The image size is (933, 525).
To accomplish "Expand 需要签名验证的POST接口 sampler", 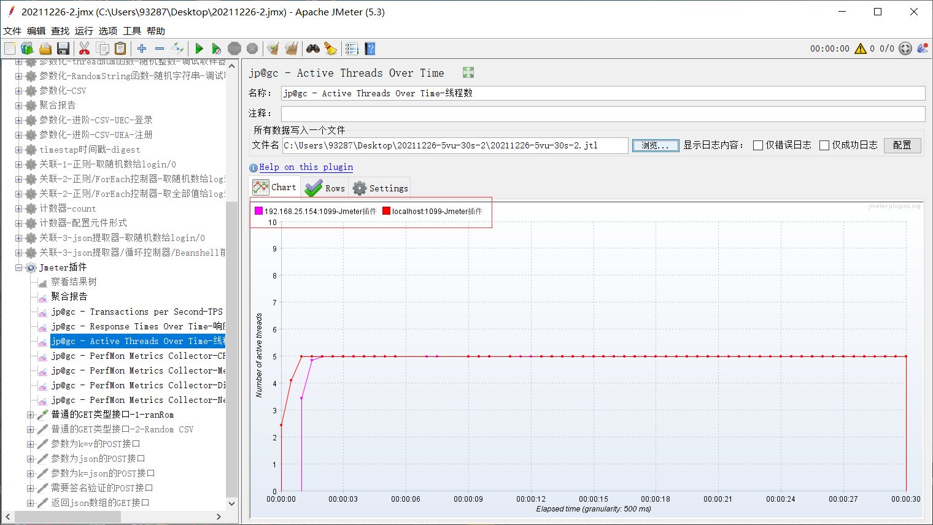I will (x=30, y=488).
